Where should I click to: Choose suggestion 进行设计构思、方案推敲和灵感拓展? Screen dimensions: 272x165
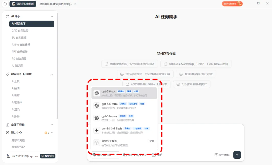click(x=145, y=74)
